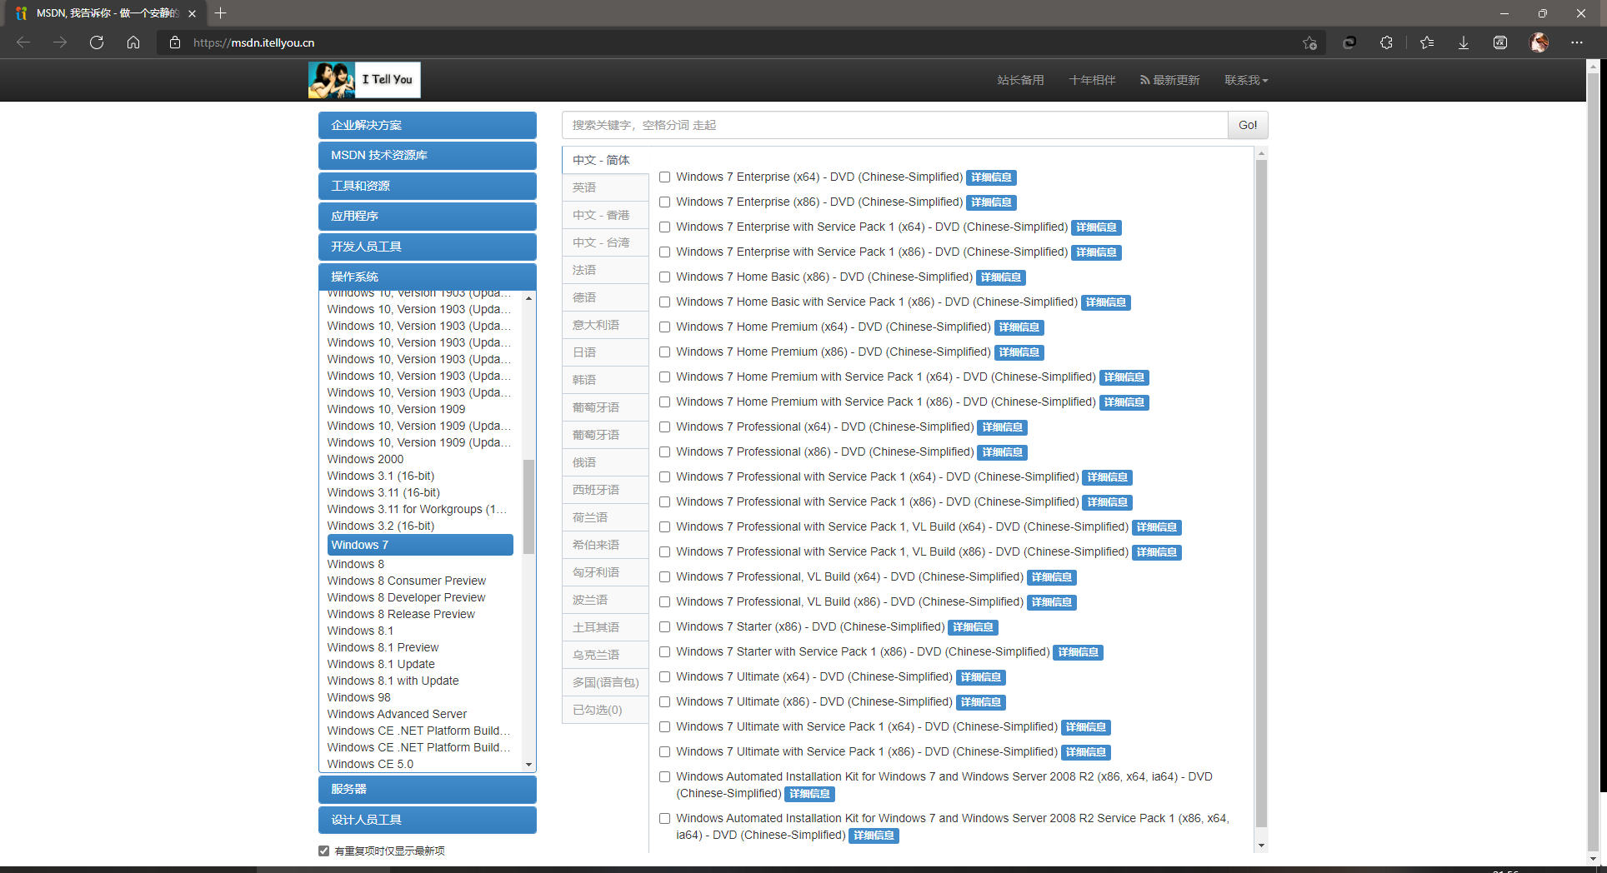Screen dimensions: 1607x873
Task: Click OS list scroll-down arrow
Action: 528,765
